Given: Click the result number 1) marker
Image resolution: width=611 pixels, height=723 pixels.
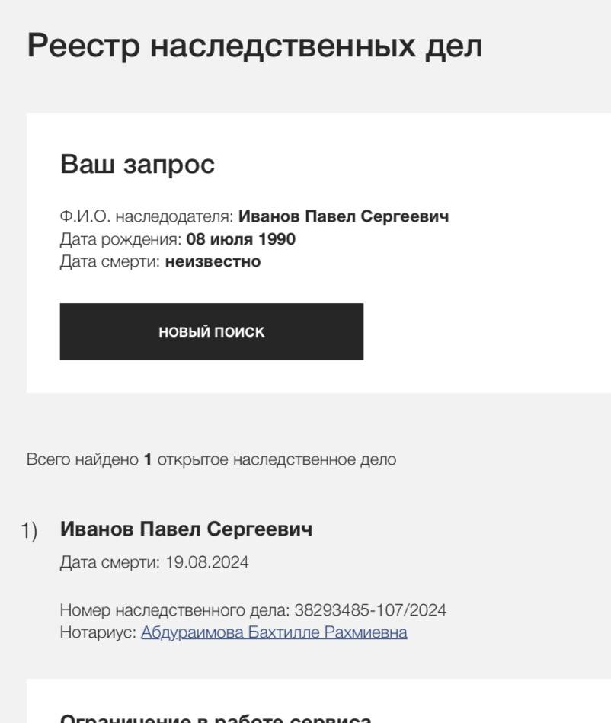Looking at the screenshot, I should tap(29, 531).
